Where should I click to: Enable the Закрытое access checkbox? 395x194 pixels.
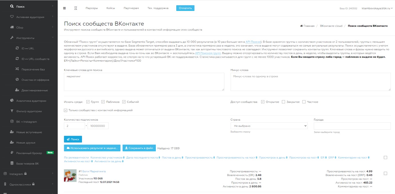283,102
